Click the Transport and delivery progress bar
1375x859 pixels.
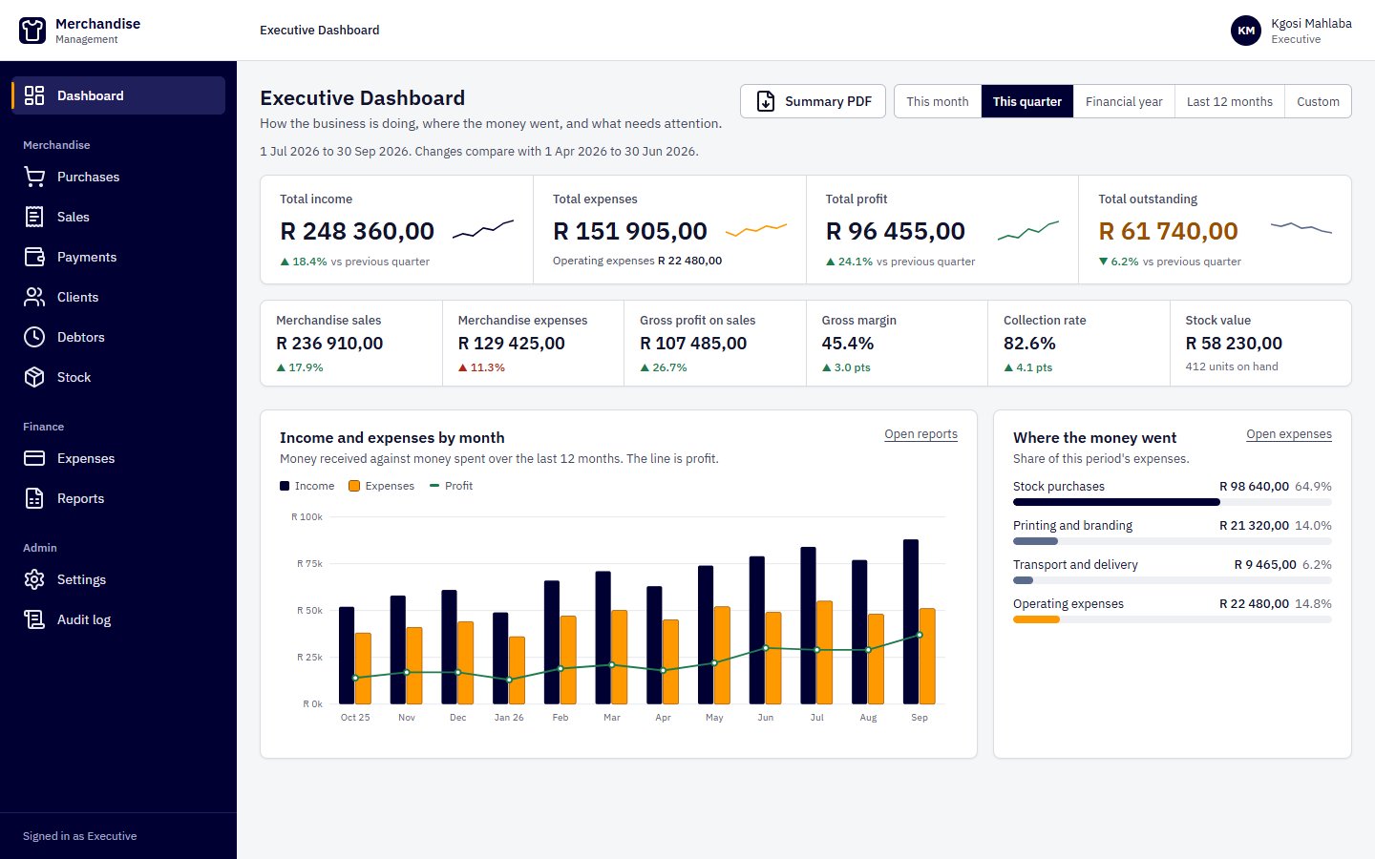coord(1173,580)
